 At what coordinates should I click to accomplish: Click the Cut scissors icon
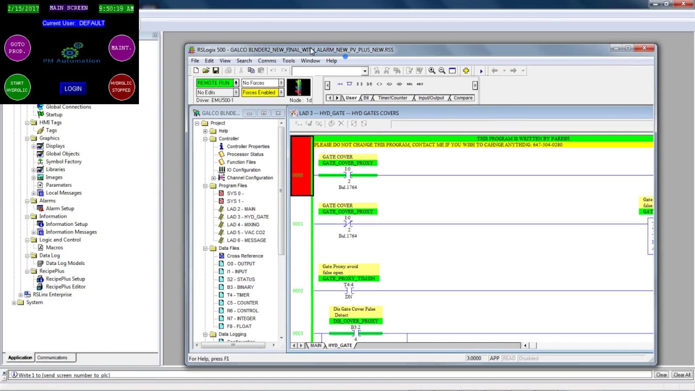[241, 71]
